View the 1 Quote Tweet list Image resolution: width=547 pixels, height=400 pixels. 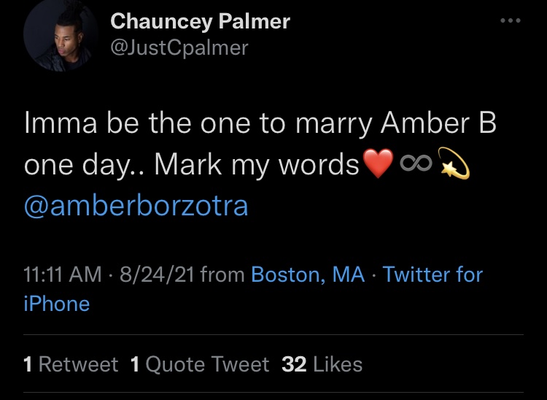pos(200,364)
